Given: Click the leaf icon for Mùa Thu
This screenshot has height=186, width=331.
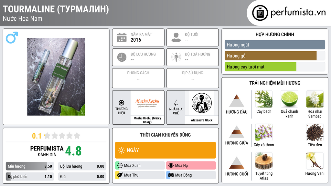Looking at the screenshot, I should point(120,175).
